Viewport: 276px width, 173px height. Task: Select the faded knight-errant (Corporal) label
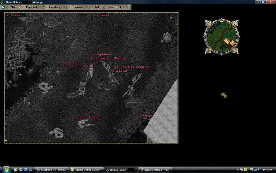[x=79, y=64]
